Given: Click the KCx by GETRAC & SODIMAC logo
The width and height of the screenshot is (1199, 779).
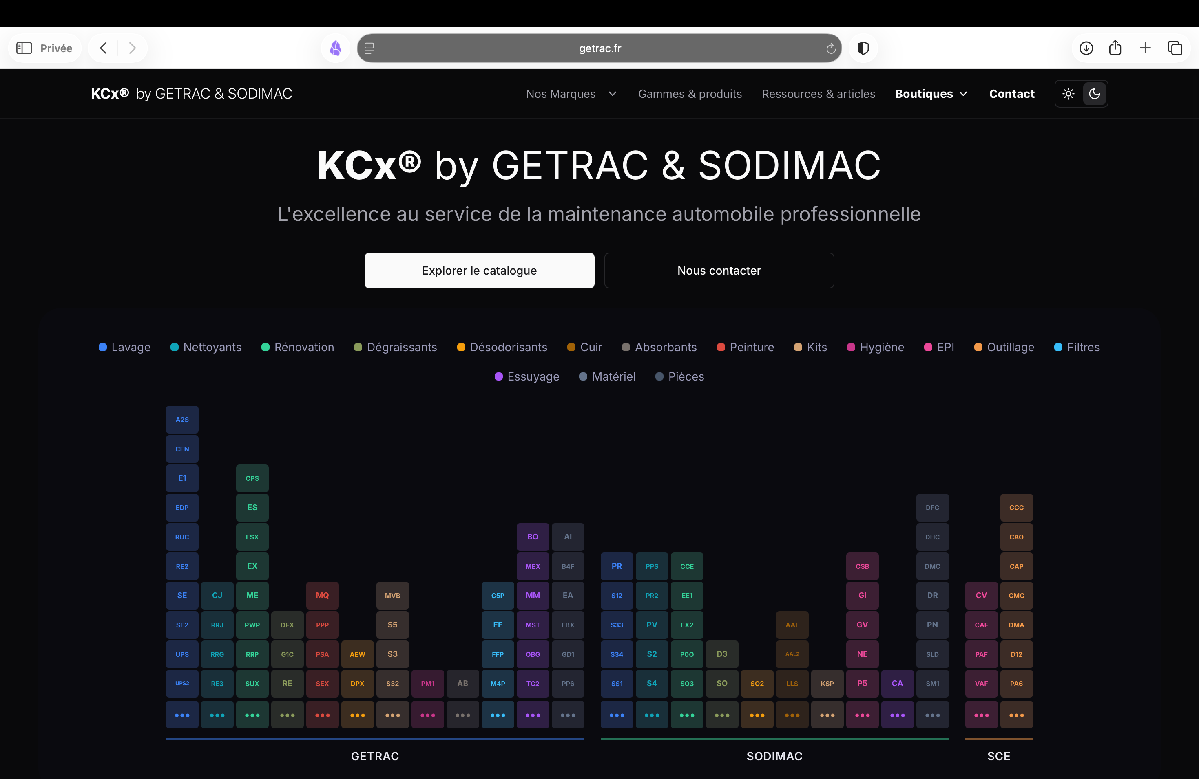Looking at the screenshot, I should click(191, 94).
